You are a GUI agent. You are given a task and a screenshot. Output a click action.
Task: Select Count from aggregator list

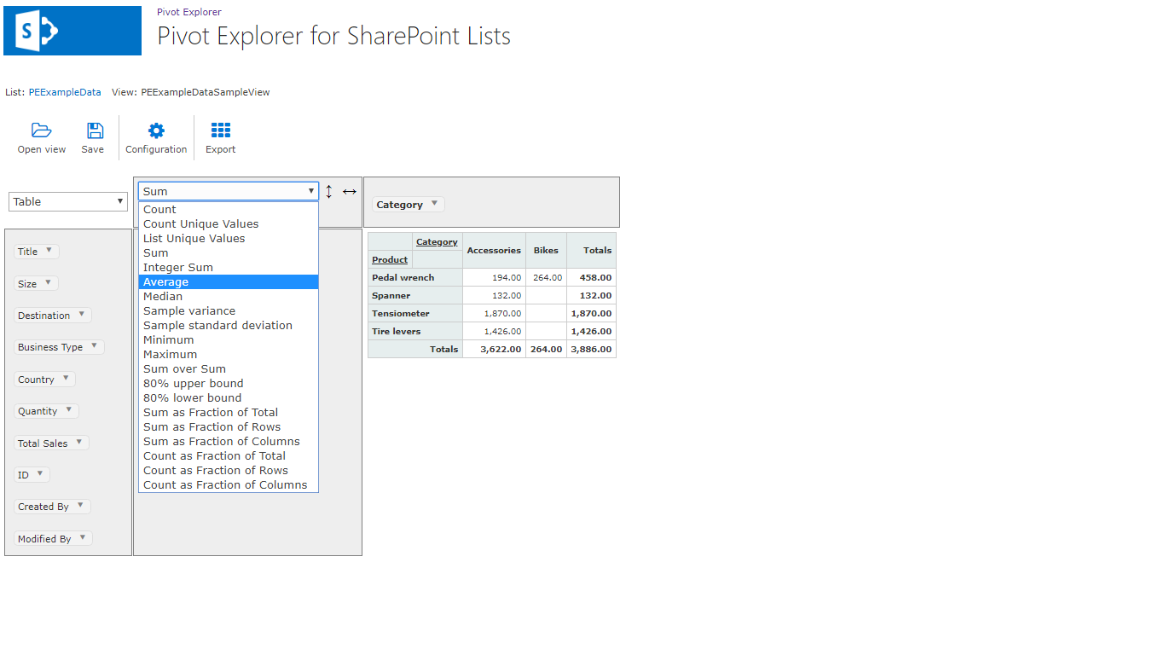point(229,210)
